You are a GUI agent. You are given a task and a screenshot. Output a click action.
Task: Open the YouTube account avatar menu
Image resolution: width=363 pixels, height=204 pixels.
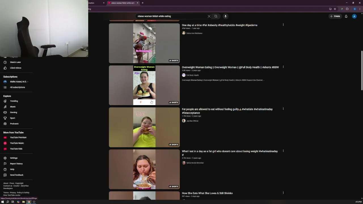[354, 16]
